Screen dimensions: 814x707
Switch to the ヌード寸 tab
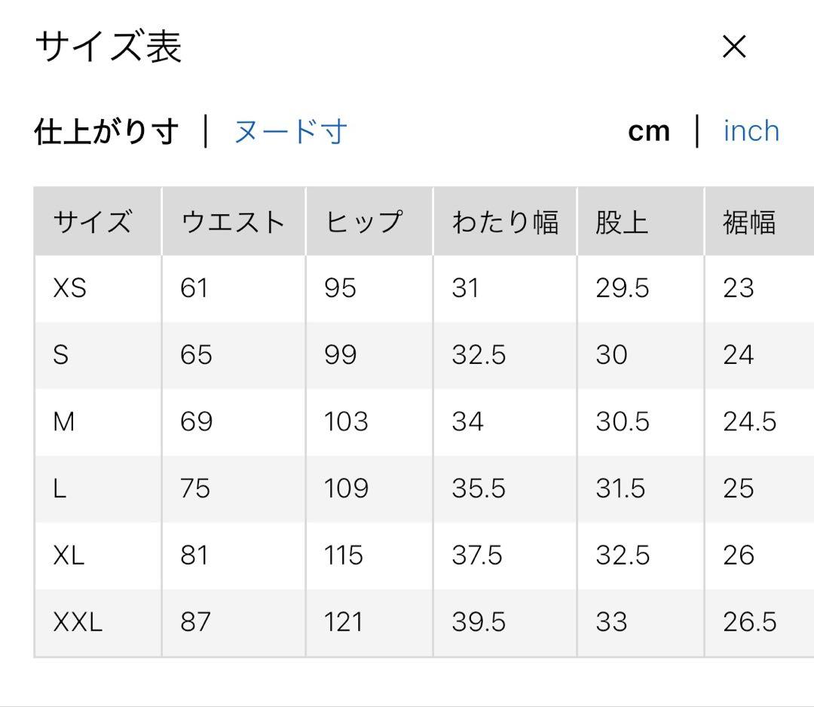coord(290,131)
